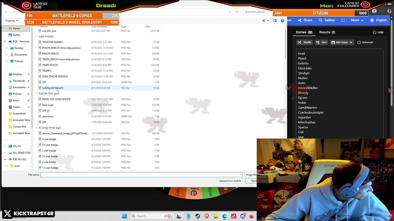Switch to the Results tab

327,32
